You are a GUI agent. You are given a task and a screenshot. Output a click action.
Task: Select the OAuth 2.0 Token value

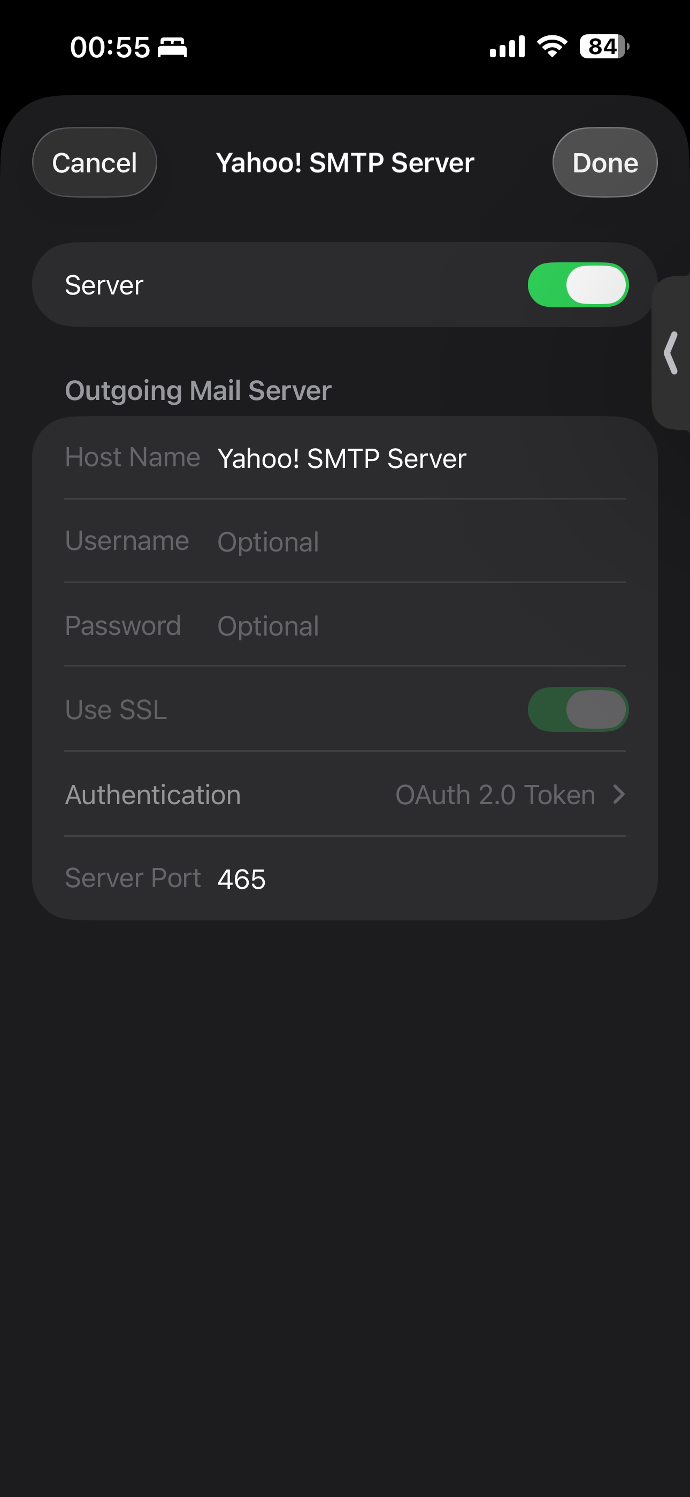495,795
